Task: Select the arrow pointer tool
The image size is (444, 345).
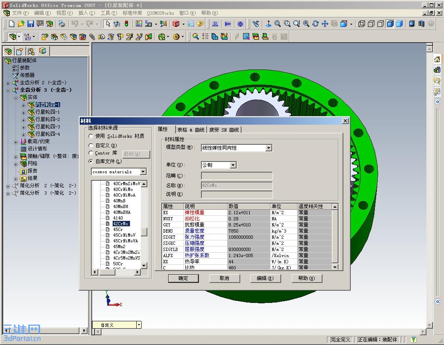Action: point(108,24)
